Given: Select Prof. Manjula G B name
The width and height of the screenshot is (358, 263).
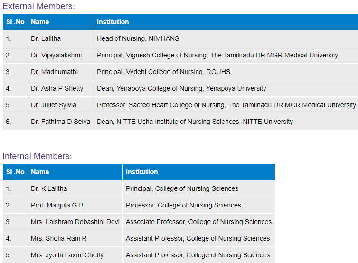Looking at the screenshot, I should click(57, 205).
